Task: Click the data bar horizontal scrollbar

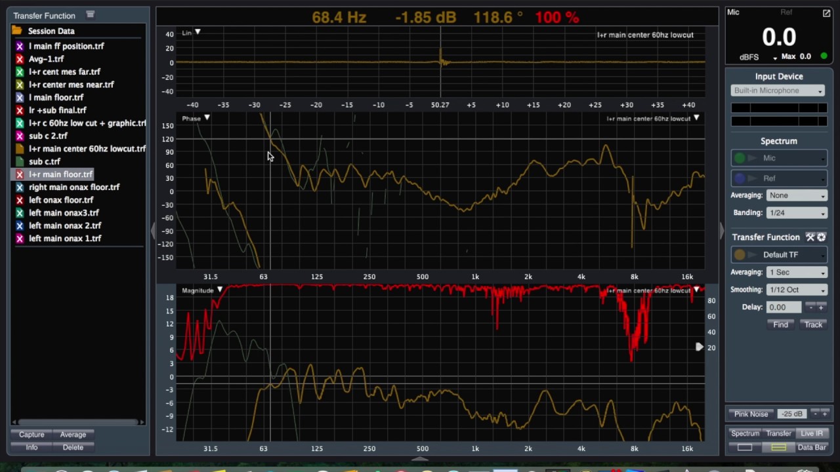Action: [x=78, y=422]
